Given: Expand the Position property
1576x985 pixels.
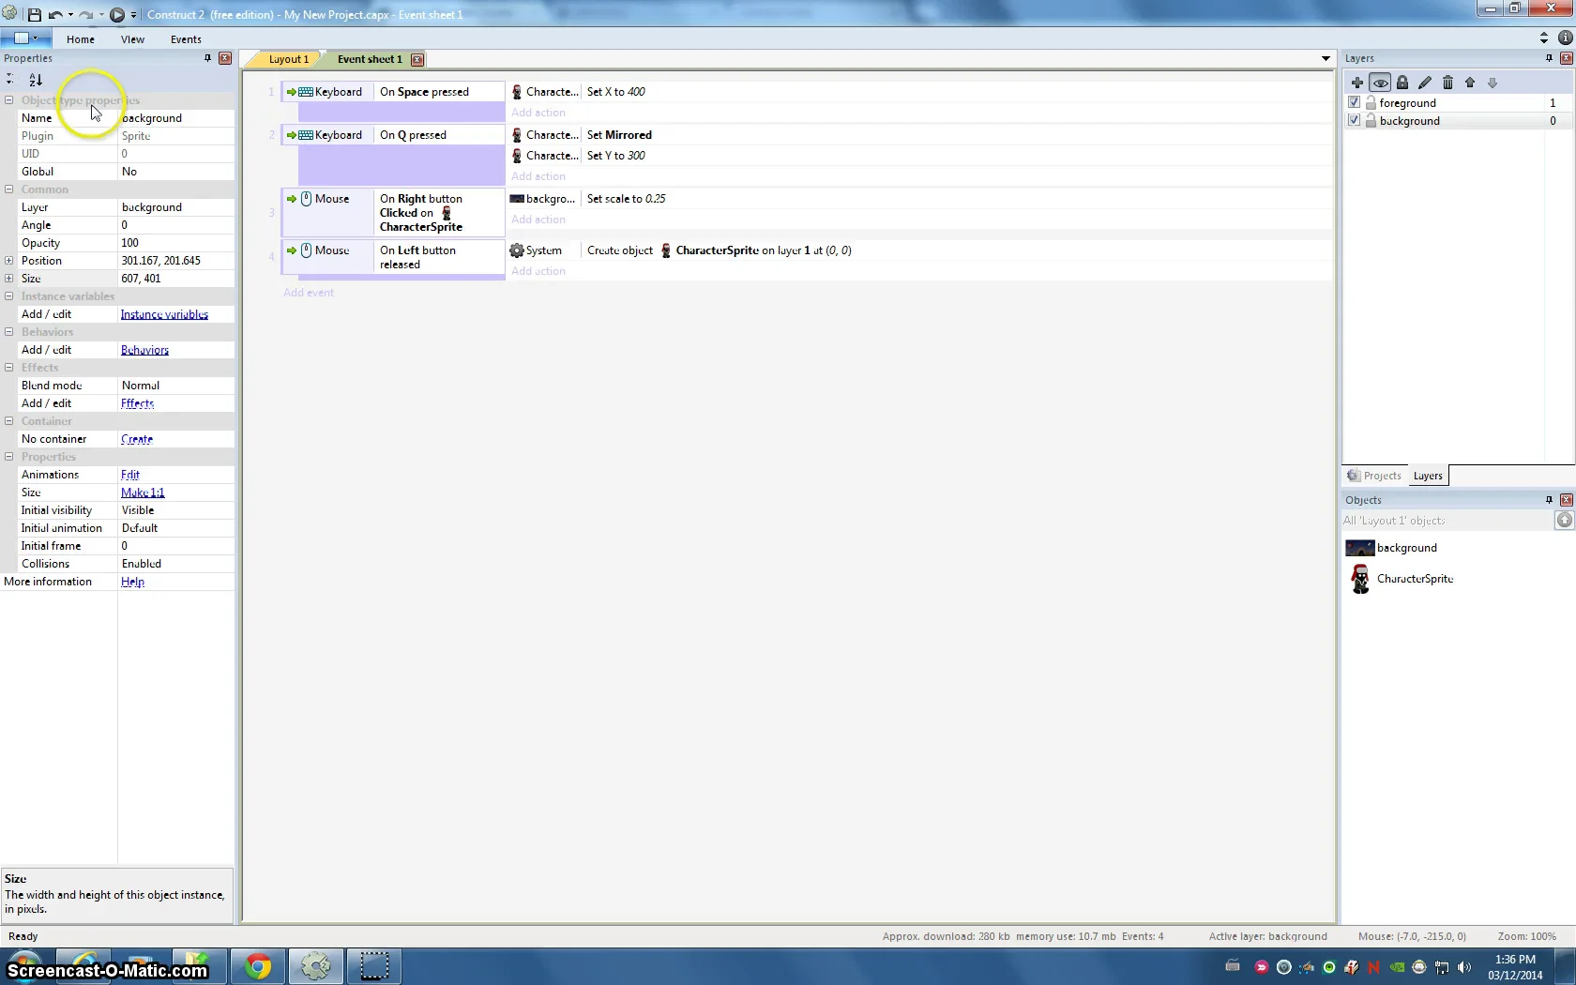Looking at the screenshot, I should pos(8,260).
